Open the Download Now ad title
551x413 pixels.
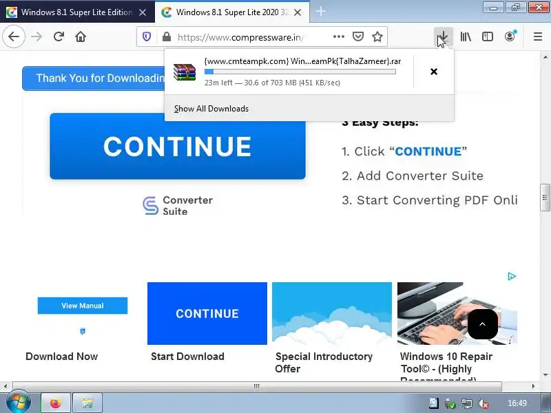62,357
